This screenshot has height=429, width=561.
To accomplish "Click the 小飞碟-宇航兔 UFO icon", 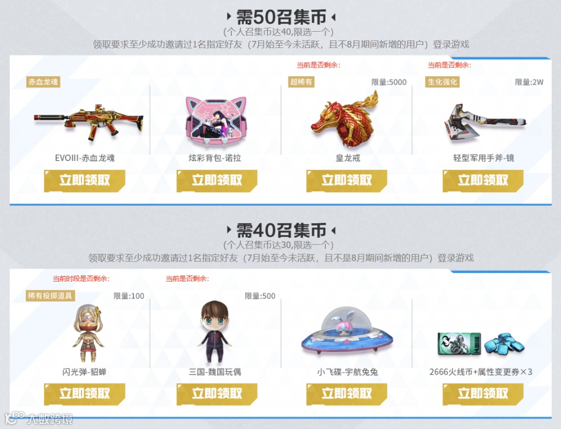I will click(347, 329).
